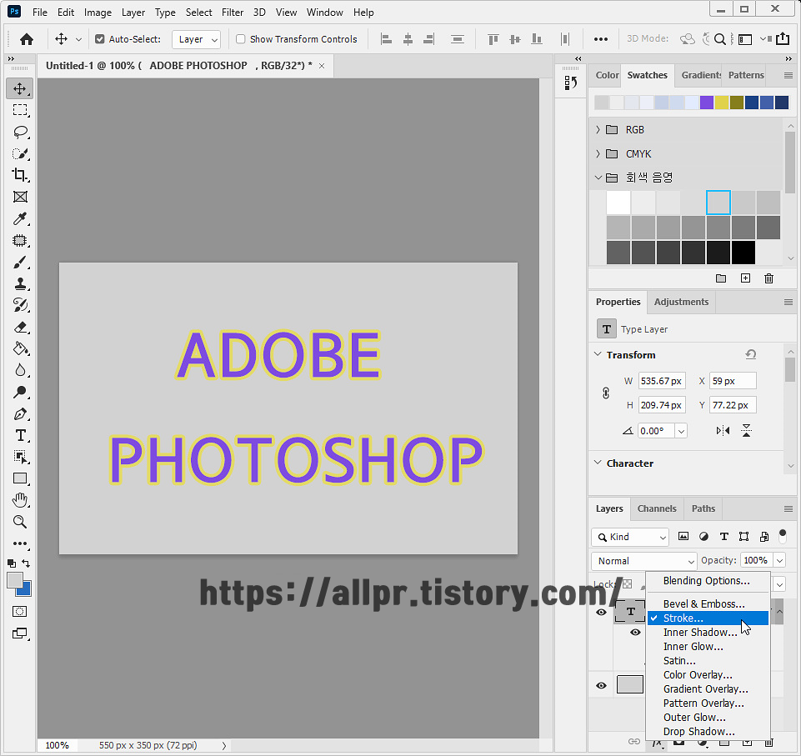Open the Auto-Select Layer dropdown

tap(196, 39)
